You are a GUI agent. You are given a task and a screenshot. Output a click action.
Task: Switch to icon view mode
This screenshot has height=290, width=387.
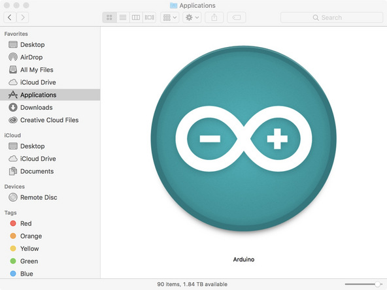[109, 18]
